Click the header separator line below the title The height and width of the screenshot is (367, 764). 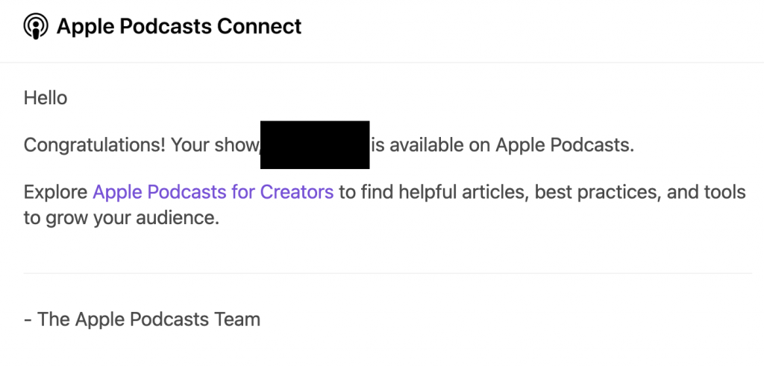(x=382, y=63)
